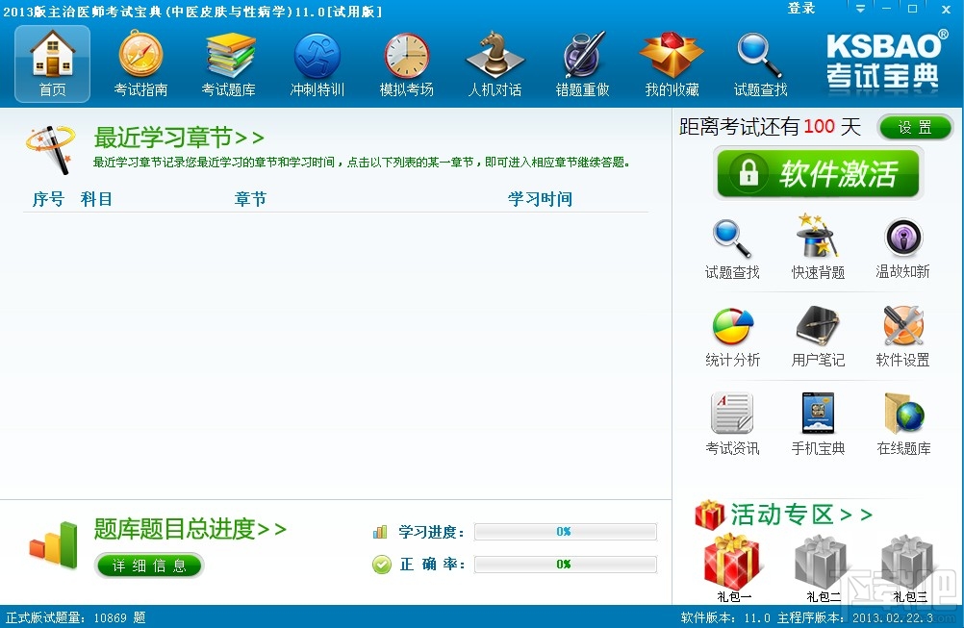Open 我的收藏 treasure box icon
Image resolution: width=964 pixels, height=628 pixels.
(672, 63)
